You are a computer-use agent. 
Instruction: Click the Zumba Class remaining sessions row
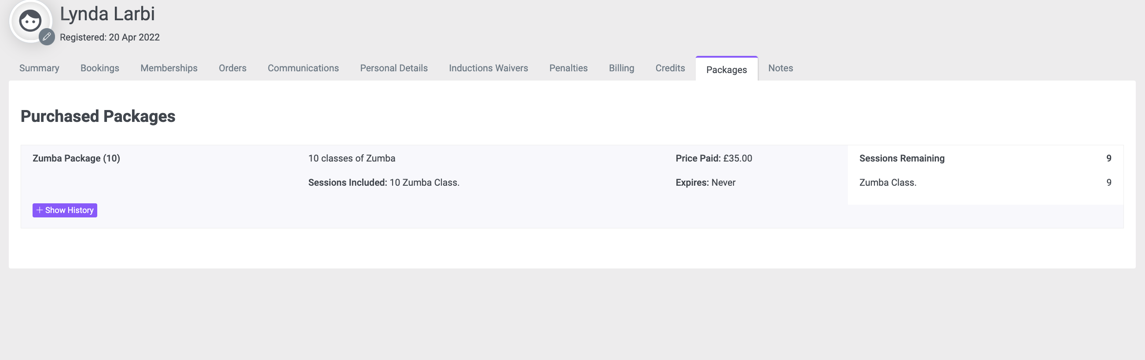click(x=985, y=182)
